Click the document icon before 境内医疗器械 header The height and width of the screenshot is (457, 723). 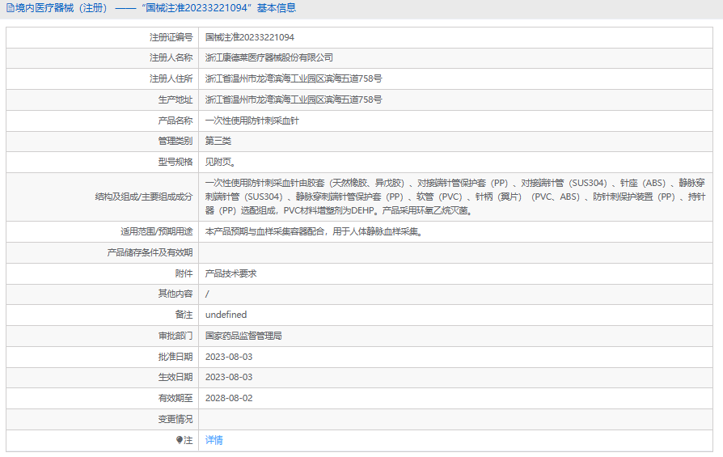11,8
